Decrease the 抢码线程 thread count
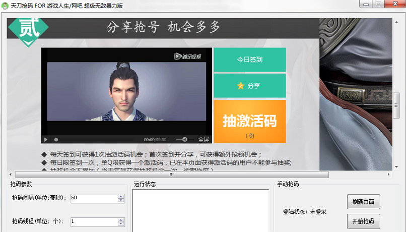Viewport: 406px width, 232px height. (x=121, y=224)
